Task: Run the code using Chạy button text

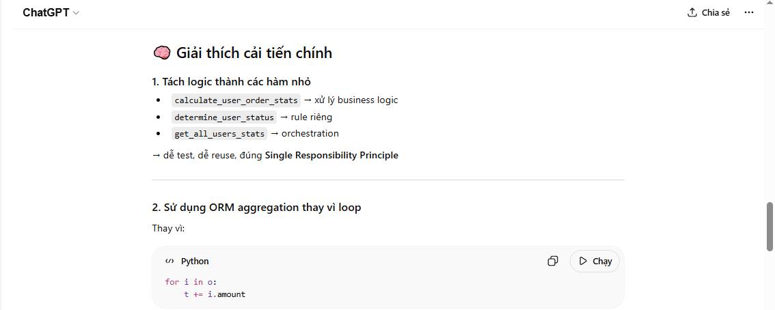Action: [602, 262]
